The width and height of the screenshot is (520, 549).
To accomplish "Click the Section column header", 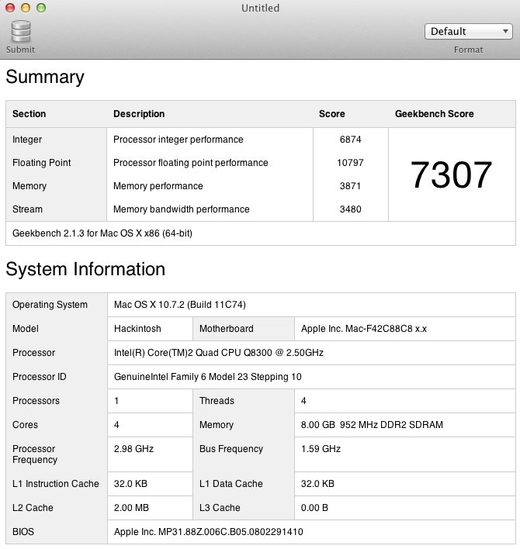I will (x=29, y=114).
